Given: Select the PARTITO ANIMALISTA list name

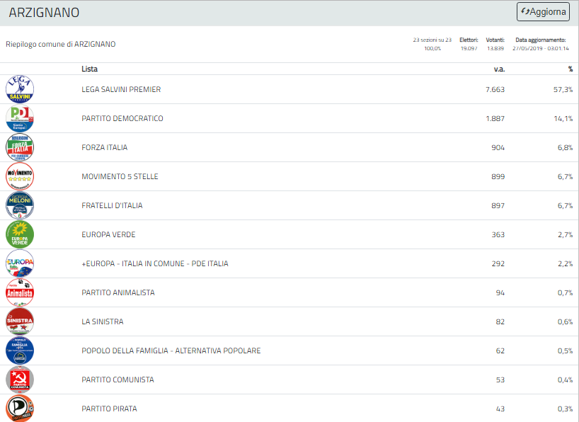Looking at the screenshot, I should 118,292.
